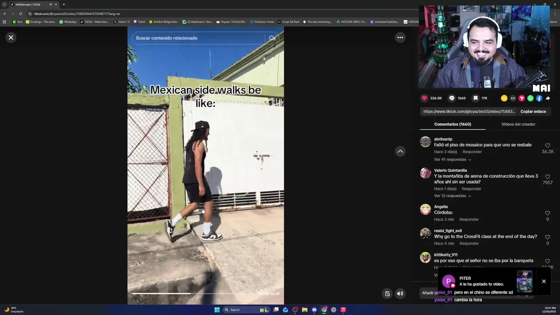Share to WhatsApp icon
Viewport: 560px width, 315px height.
tap(530, 98)
